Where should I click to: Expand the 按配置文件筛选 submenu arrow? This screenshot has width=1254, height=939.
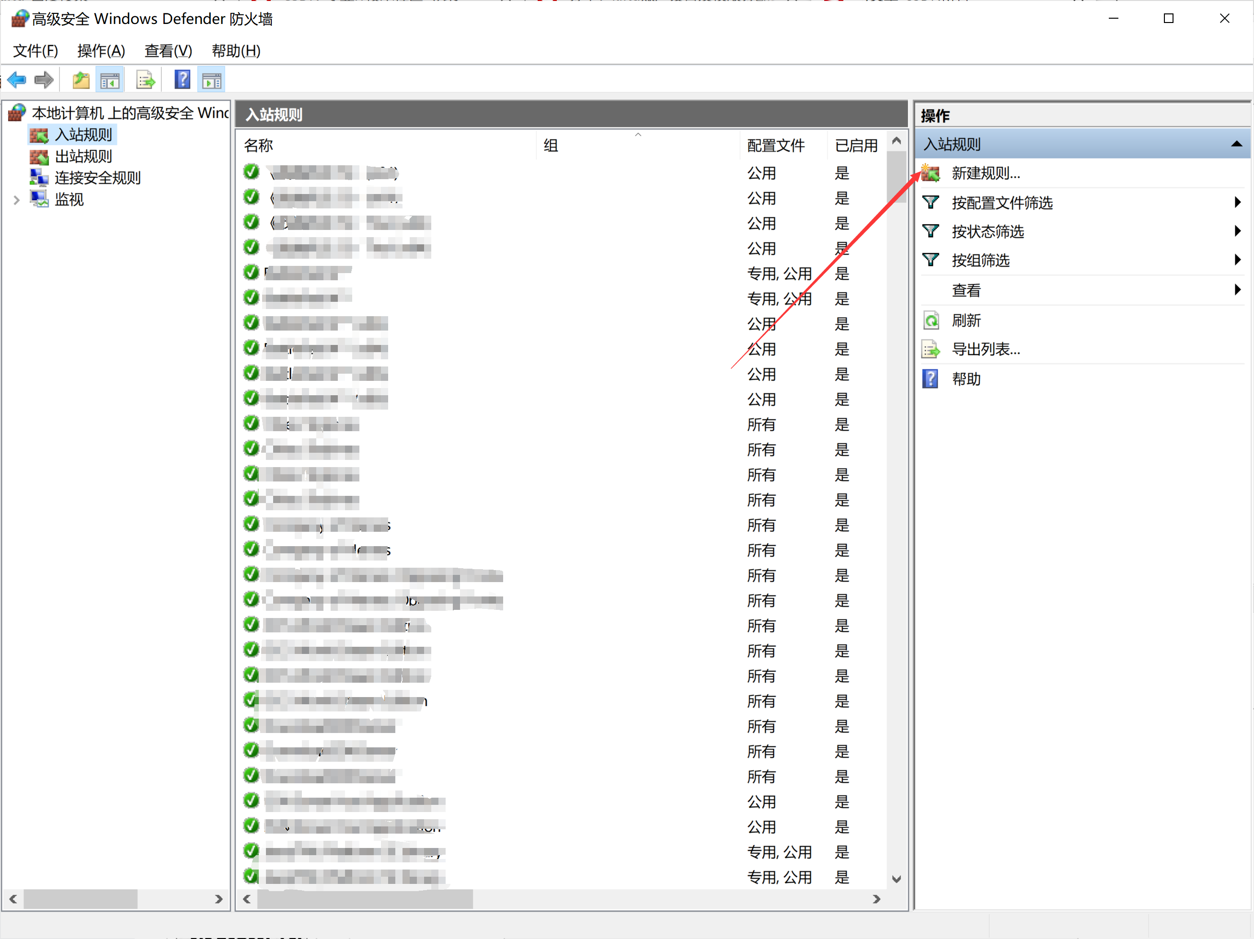pyautogui.click(x=1237, y=202)
